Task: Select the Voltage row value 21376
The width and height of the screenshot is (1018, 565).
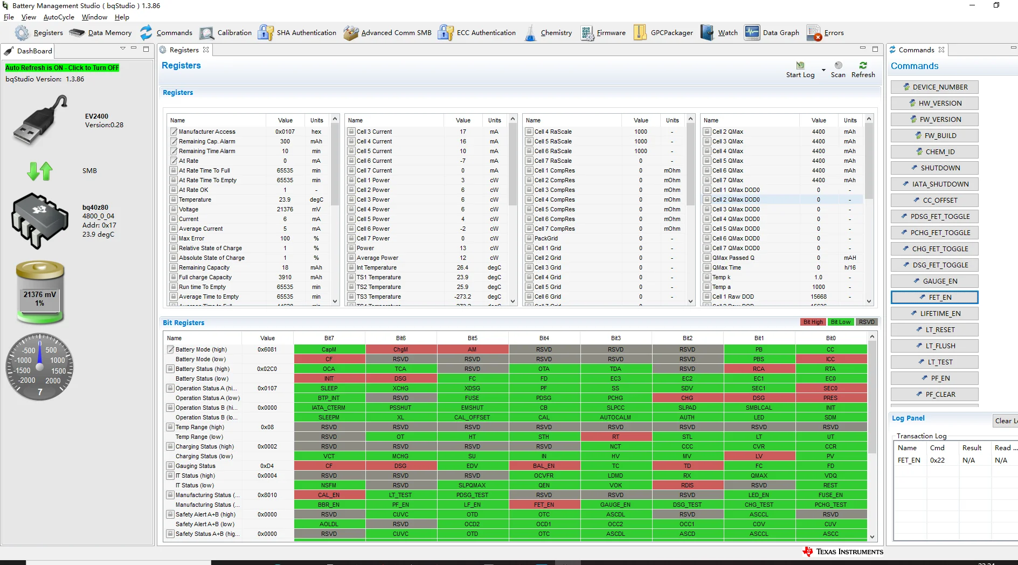Action: 285,209
